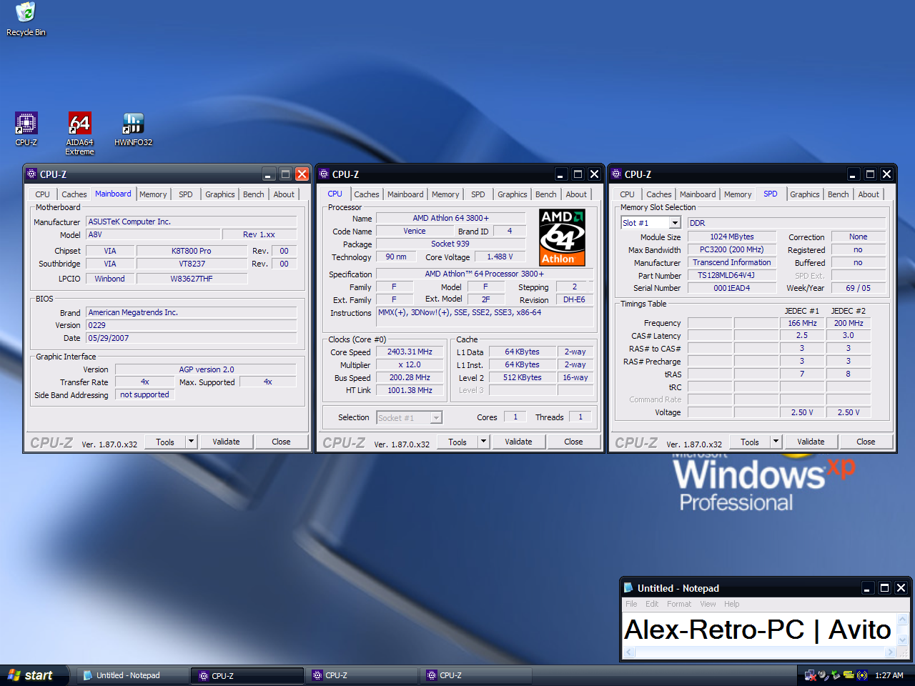915x686 pixels.
Task: Click the Notepad title bar icon
Action: 628,588
